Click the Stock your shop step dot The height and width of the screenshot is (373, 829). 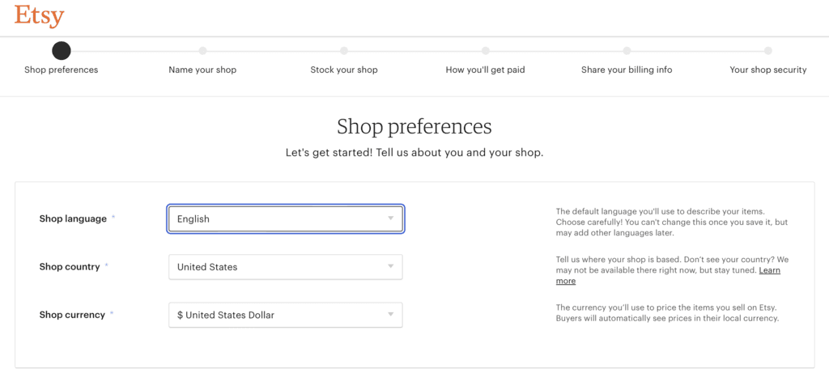click(344, 51)
